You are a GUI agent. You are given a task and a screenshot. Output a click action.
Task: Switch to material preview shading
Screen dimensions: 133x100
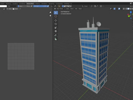[130, 9]
